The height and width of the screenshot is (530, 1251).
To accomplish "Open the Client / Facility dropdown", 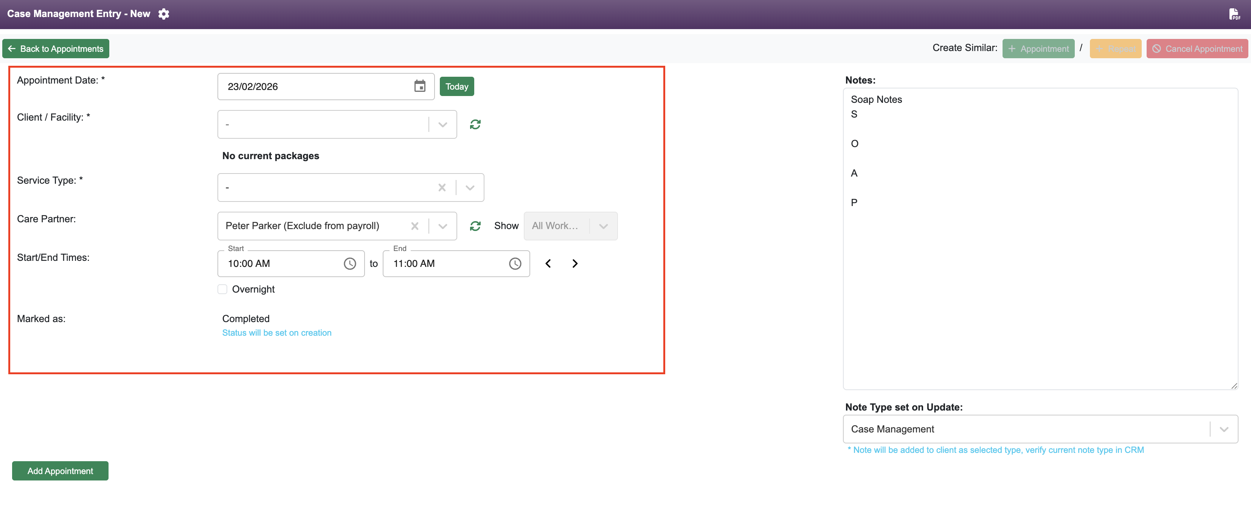I will coord(442,124).
